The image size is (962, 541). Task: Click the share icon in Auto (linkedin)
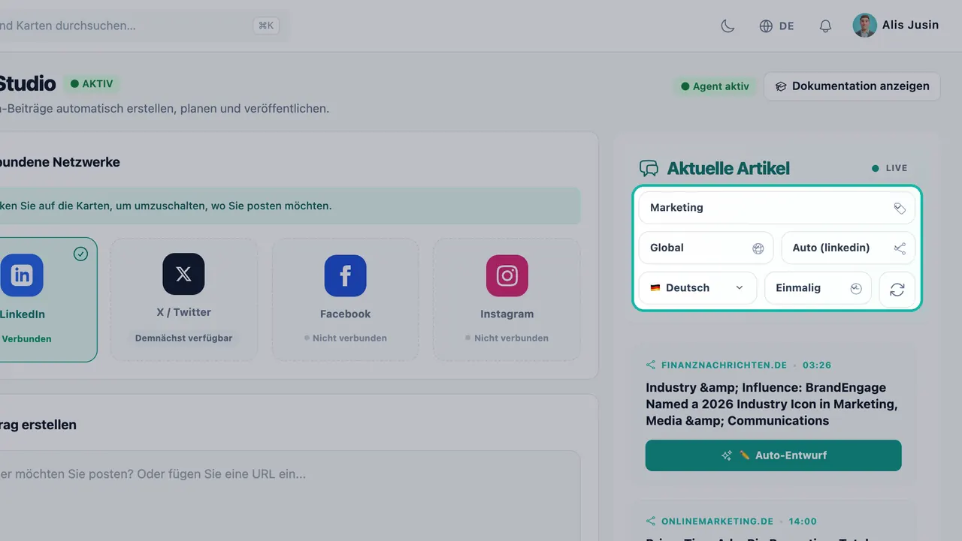coord(900,248)
